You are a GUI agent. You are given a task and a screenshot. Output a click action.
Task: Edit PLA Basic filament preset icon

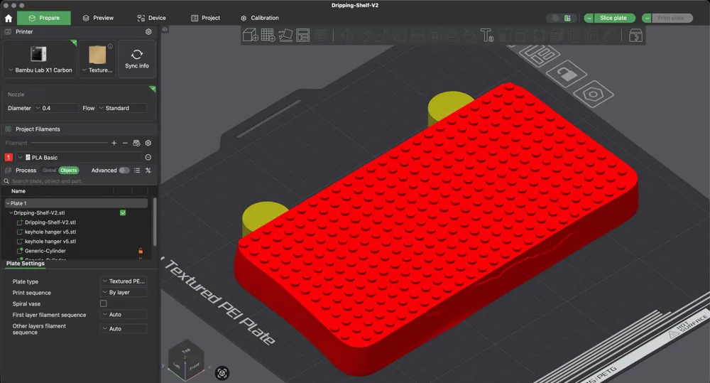click(148, 157)
